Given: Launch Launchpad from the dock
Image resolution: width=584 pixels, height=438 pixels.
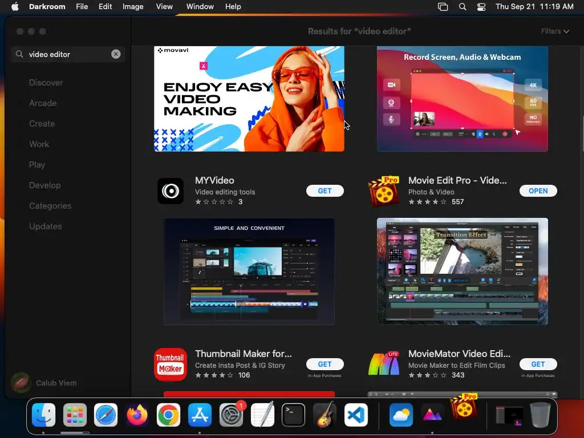Looking at the screenshot, I should 75,415.
